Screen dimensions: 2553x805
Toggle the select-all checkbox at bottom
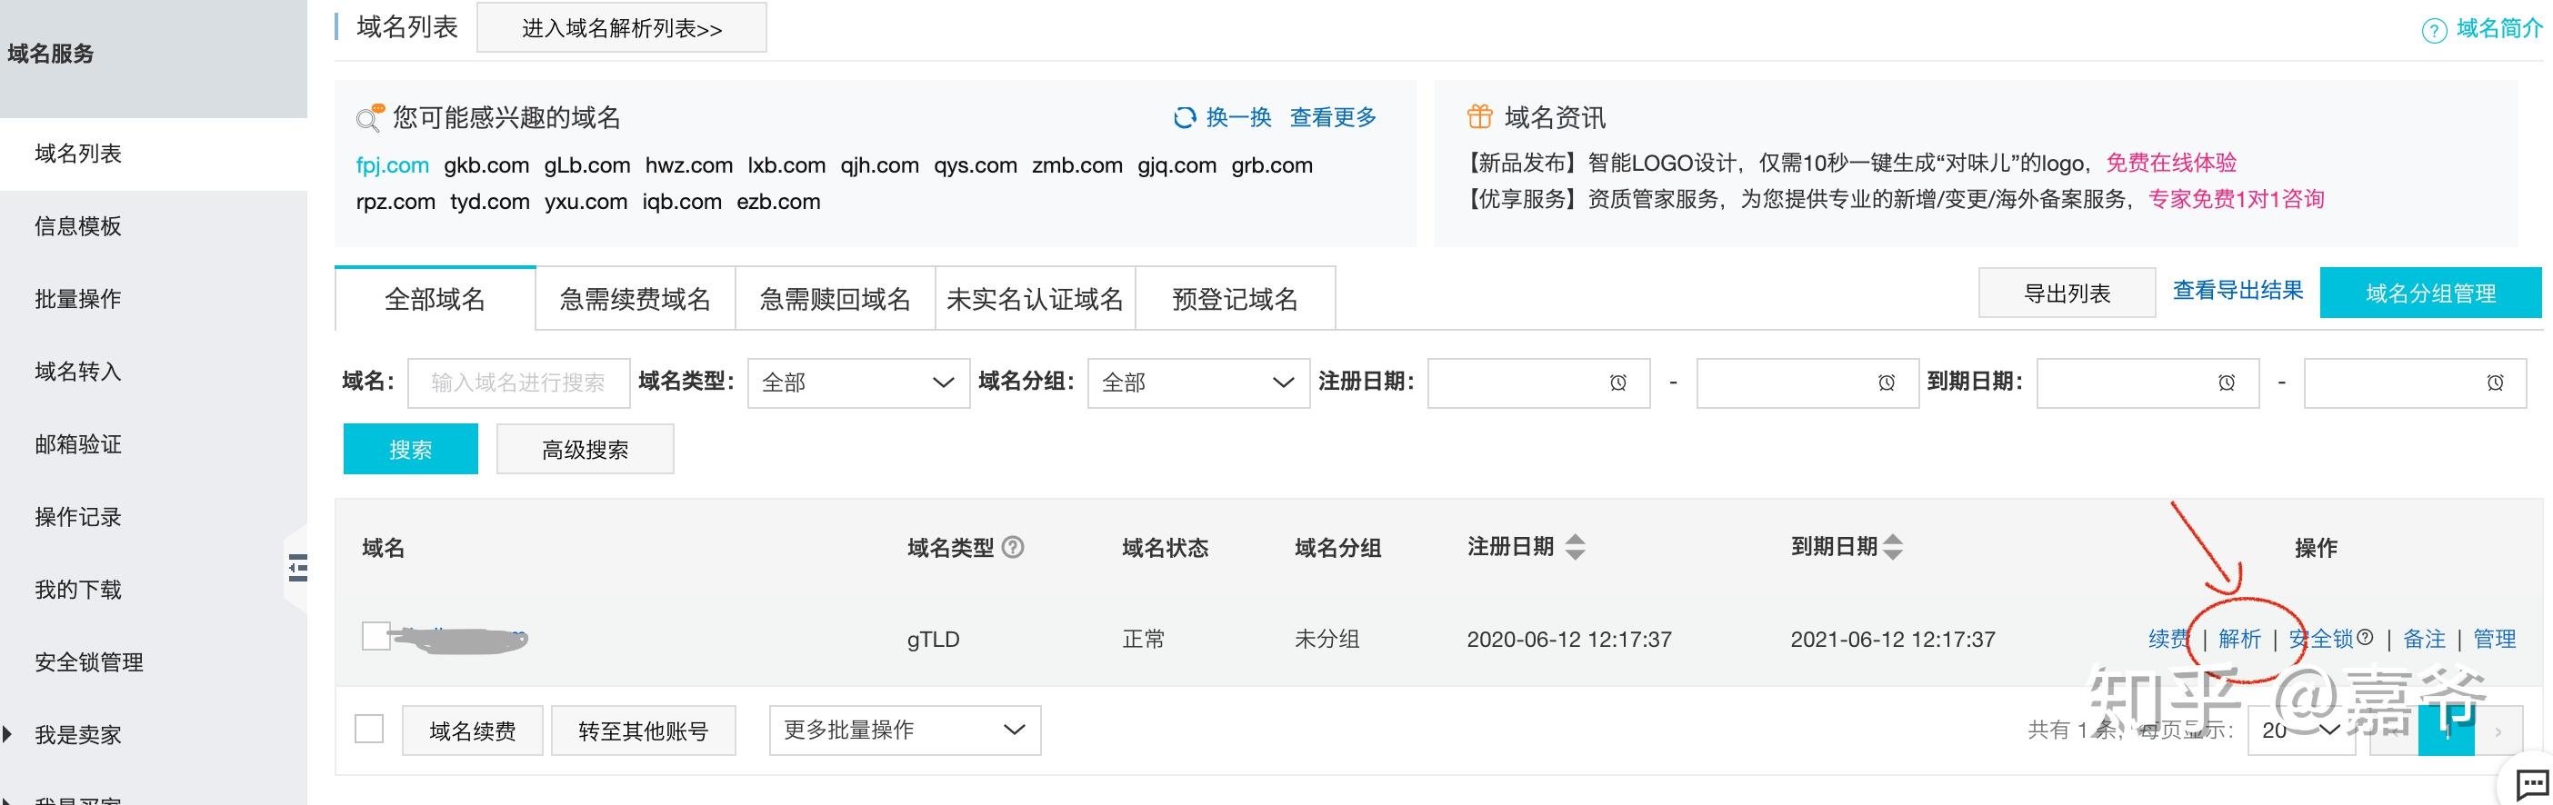click(x=369, y=729)
